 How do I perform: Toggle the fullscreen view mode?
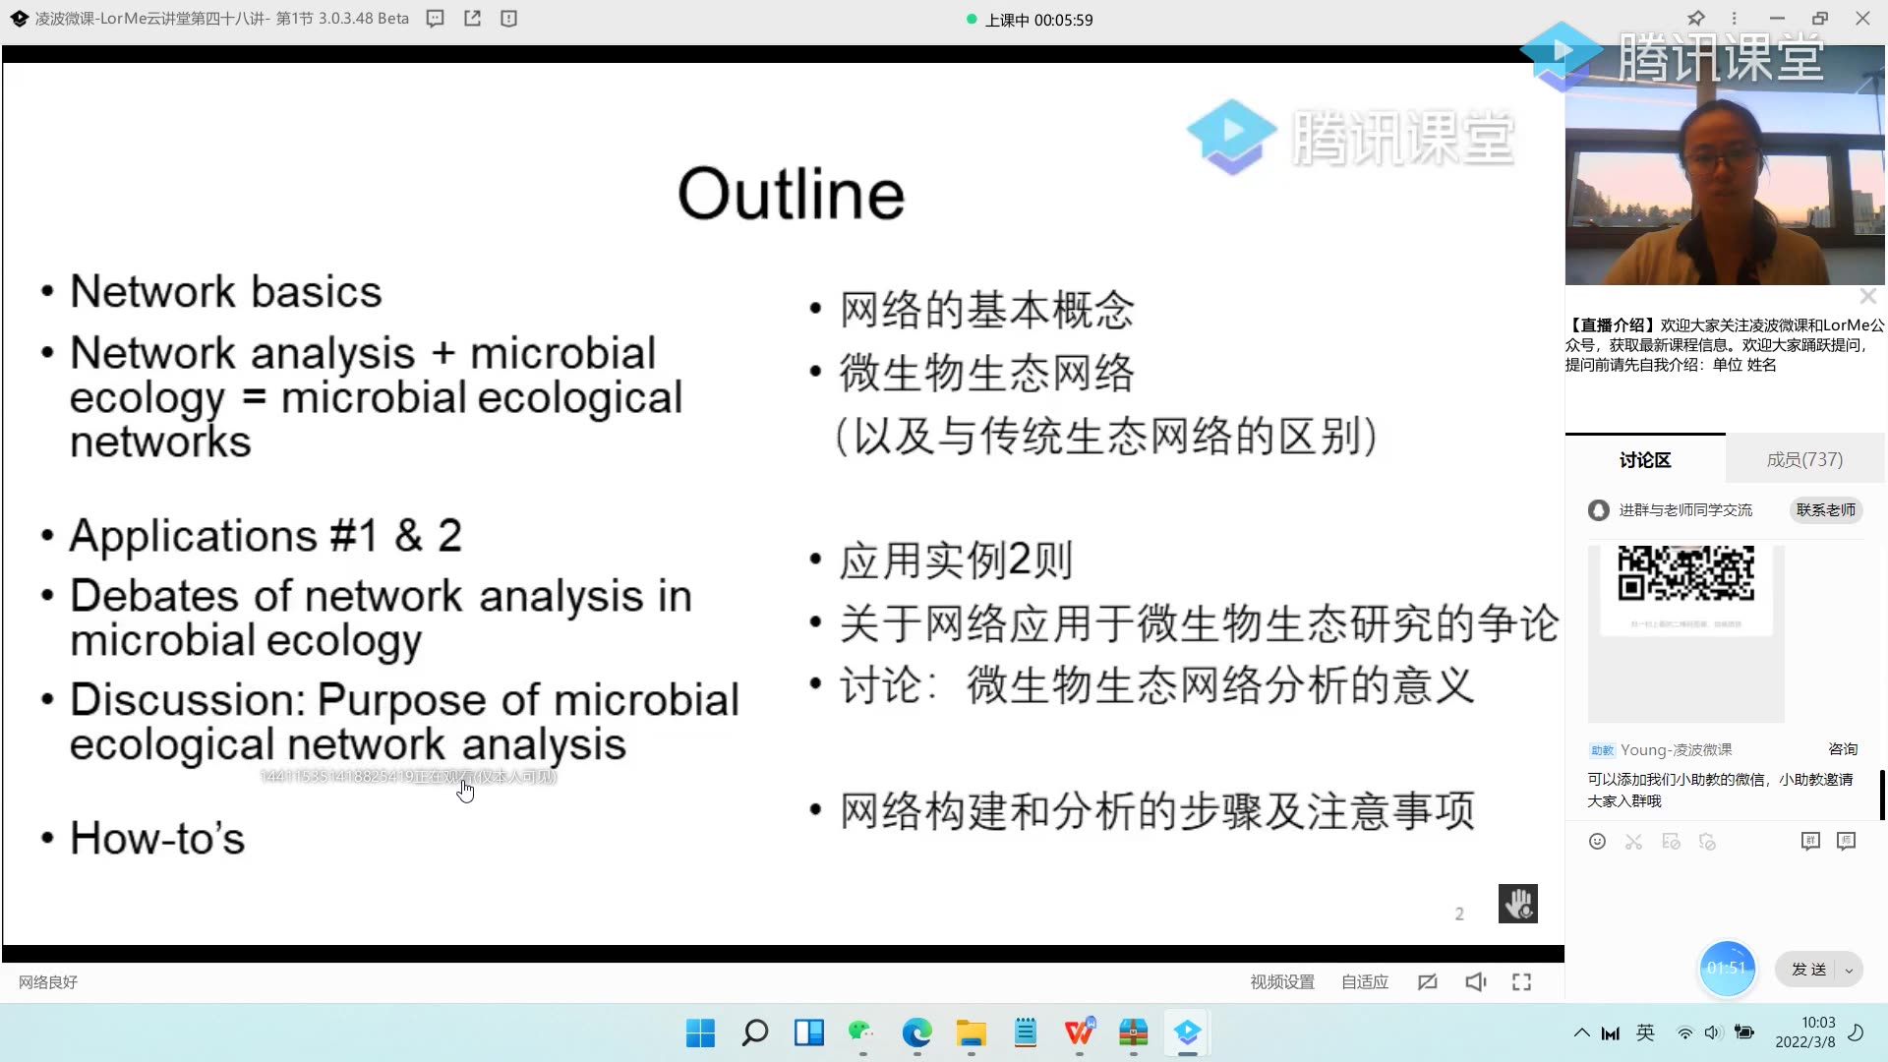[1521, 981]
